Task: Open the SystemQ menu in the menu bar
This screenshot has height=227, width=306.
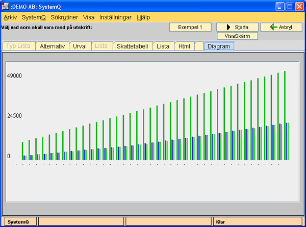Action: (34, 17)
